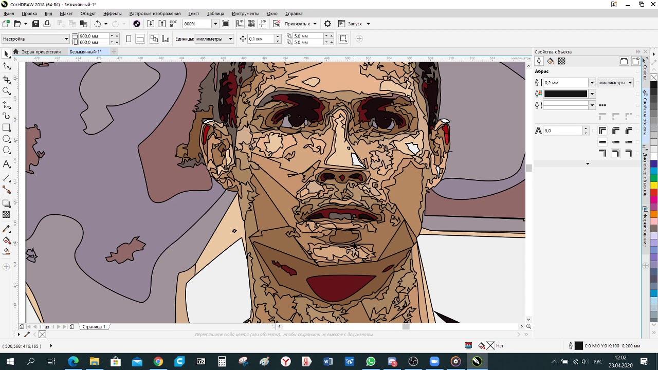Select the Ellipse tool
Viewport: 658px width, 370px height.
[x=6, y=139]
